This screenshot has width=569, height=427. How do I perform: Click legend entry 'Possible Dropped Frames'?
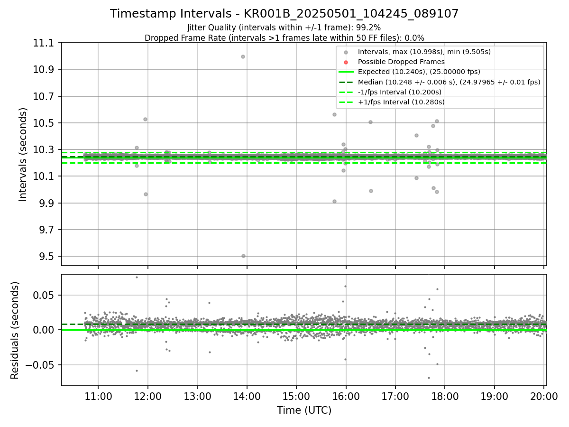401,62
